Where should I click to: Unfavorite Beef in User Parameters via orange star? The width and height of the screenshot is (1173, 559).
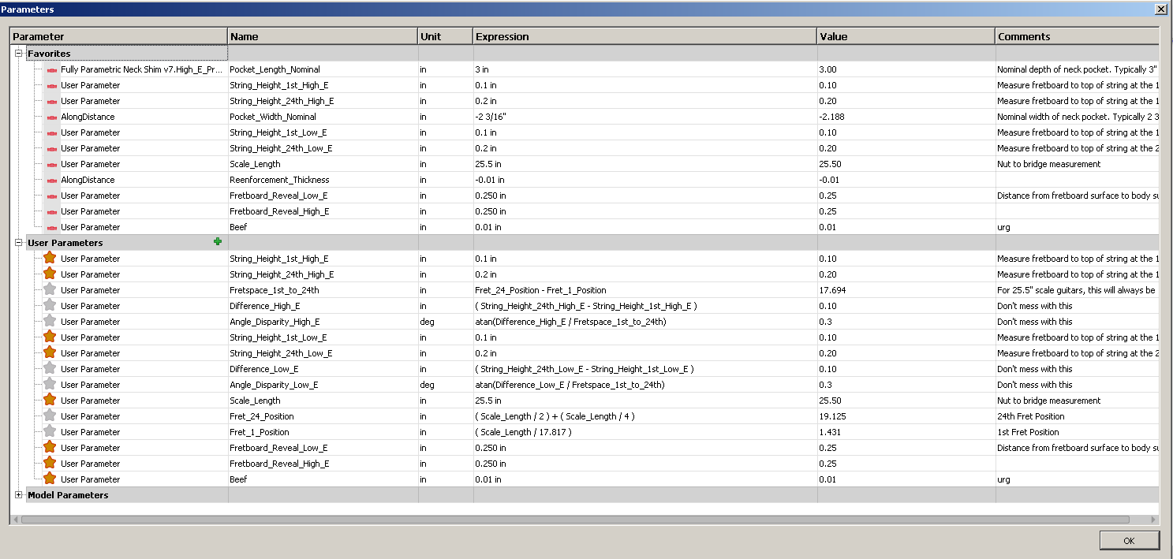pos(50,479)
